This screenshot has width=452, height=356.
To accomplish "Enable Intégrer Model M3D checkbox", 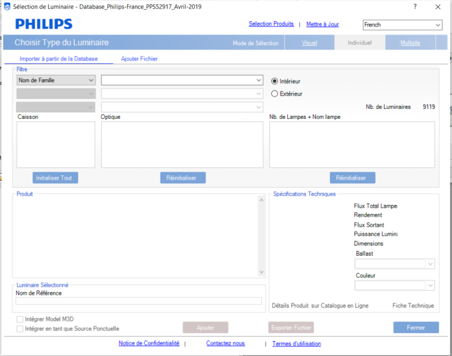I will point(20,319).
